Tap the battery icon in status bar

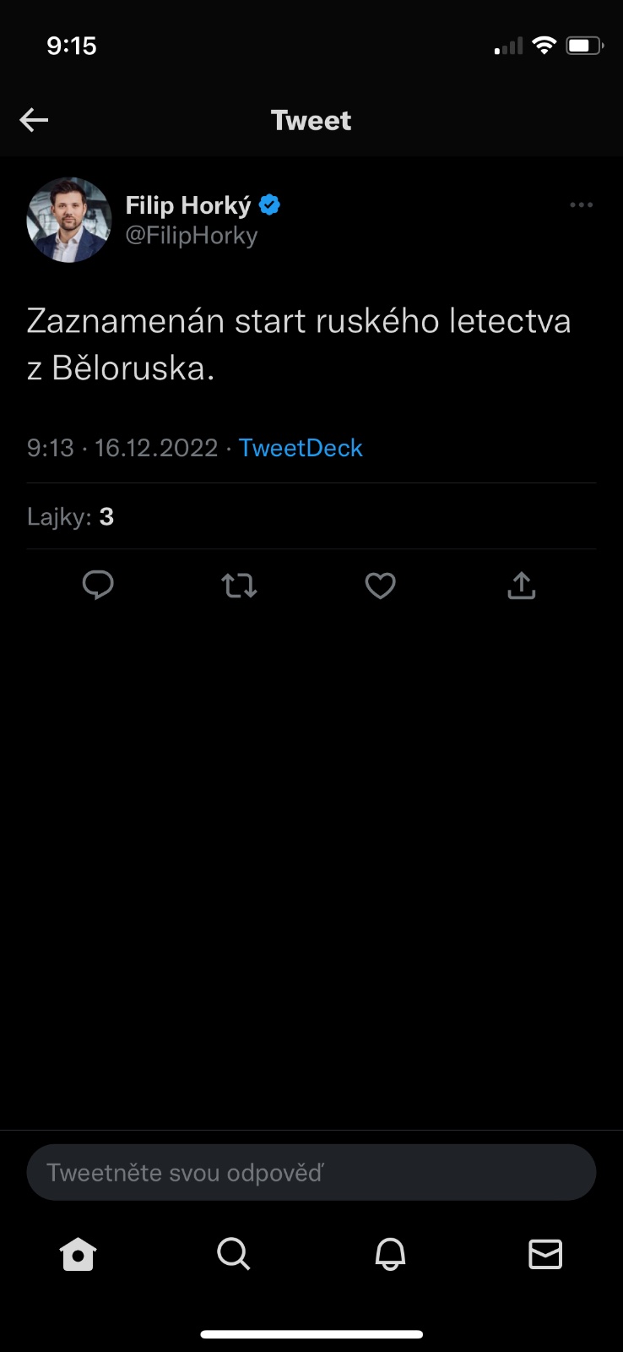[584, 46]
